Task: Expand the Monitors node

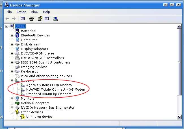Action: pyautogui.click(x=12, y=99)
